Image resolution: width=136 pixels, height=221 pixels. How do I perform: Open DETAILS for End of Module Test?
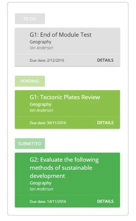pyautogui.click(x=105, y=60)
